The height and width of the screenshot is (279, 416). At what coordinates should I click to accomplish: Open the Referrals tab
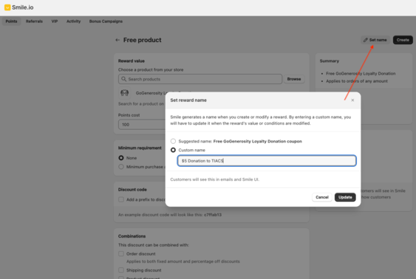(34, 21)
